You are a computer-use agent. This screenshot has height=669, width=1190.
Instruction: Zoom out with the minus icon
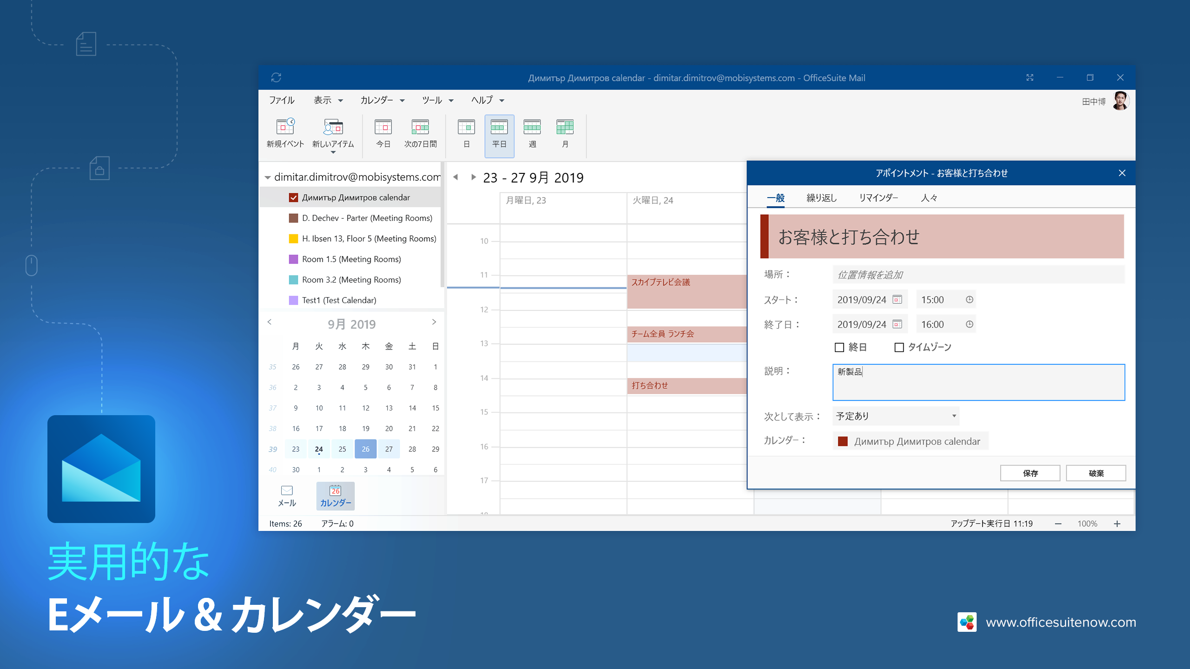(1058, 523)
